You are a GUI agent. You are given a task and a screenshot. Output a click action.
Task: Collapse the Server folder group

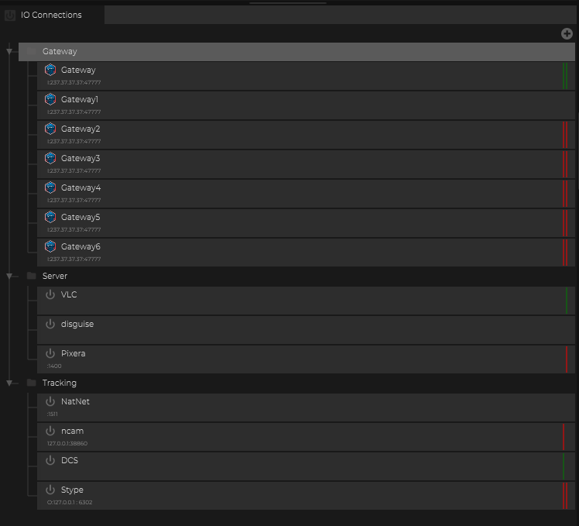[x=9, y=276]
